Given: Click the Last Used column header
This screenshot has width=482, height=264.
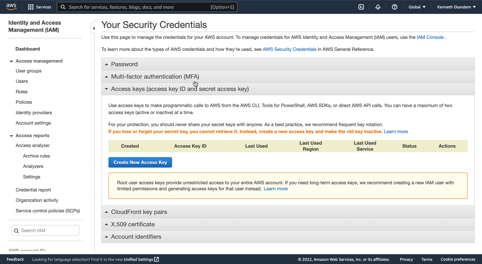Looking at the screenshot, I should (256, 146).
